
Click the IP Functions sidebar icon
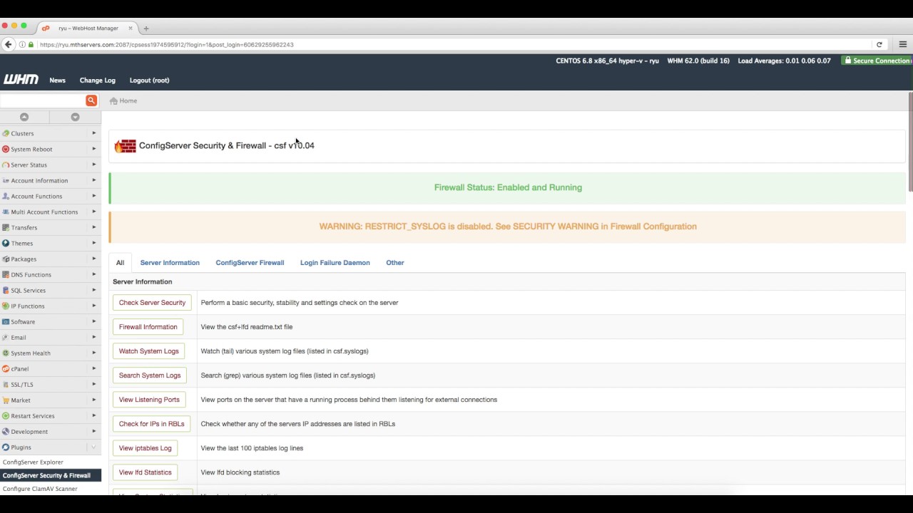click(x=6, y=306)
